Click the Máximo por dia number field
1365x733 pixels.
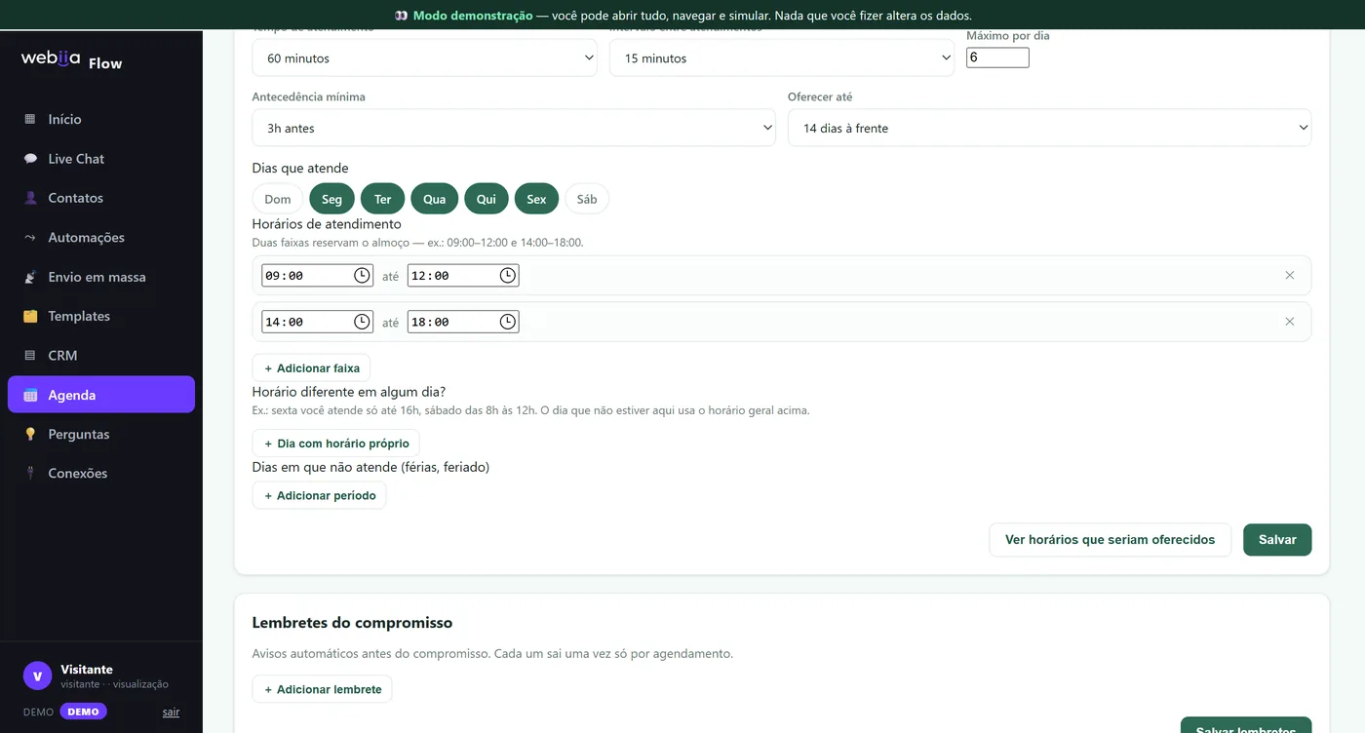coord(997,58)
